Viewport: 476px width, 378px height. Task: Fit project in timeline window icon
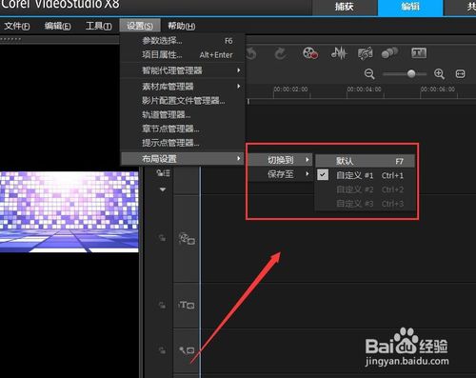[460, 74]
